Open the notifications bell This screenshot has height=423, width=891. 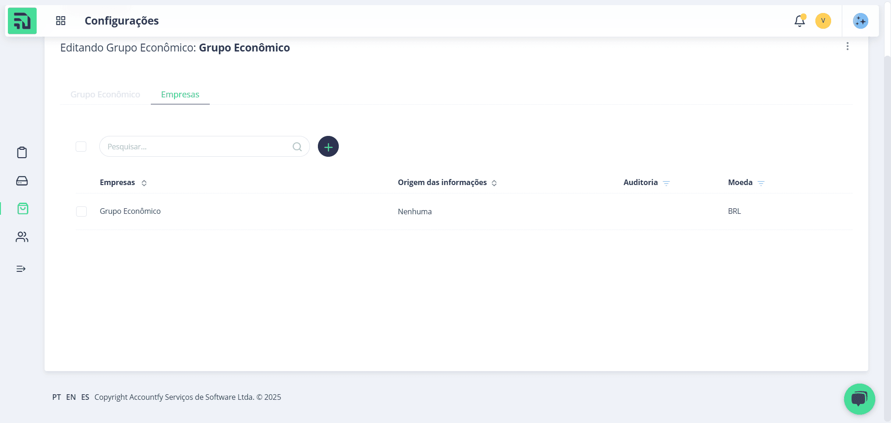click(x=800, y=21)
